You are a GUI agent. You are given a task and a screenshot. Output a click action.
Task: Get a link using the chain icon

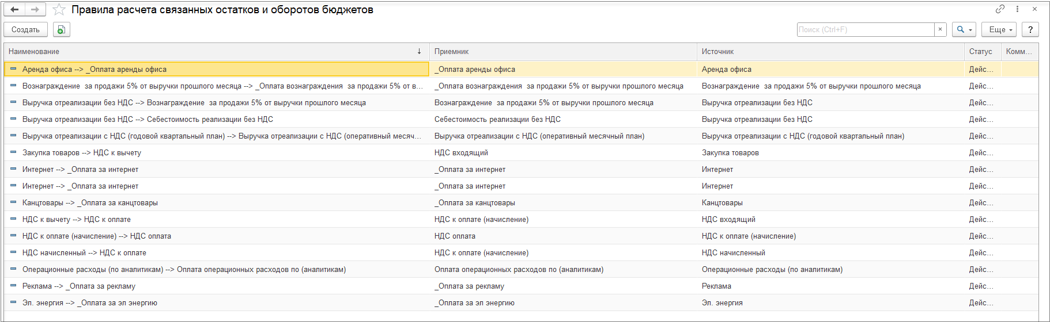1000,9
